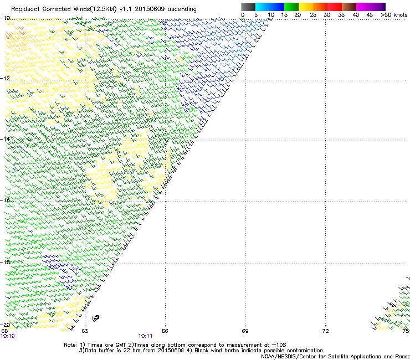Click the '-12' latitude axis label
Screen dimensions: 410x360
coord(5,79)
